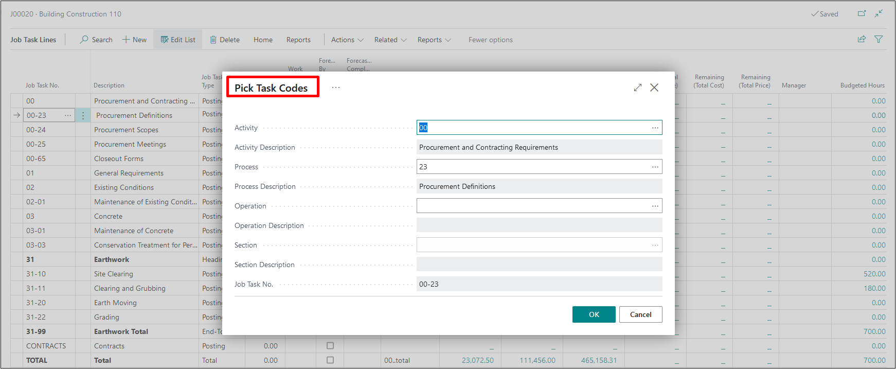Open the Activity field lookup ellipsis
Viewport: 896px width, 369px height.
click(x=655, y=128)
